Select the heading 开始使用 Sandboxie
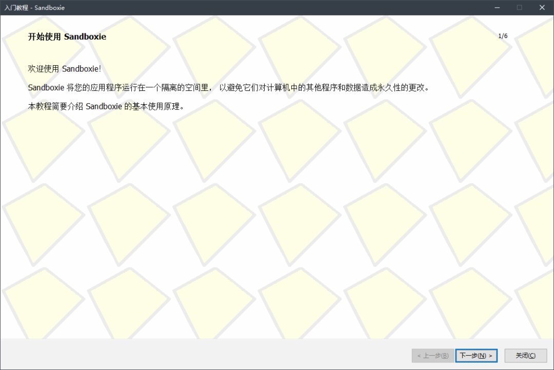 point(67,37)
